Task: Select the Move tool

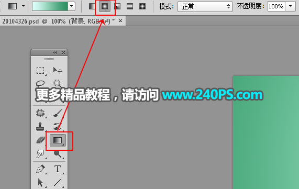Action: click(x=58, y=71)
